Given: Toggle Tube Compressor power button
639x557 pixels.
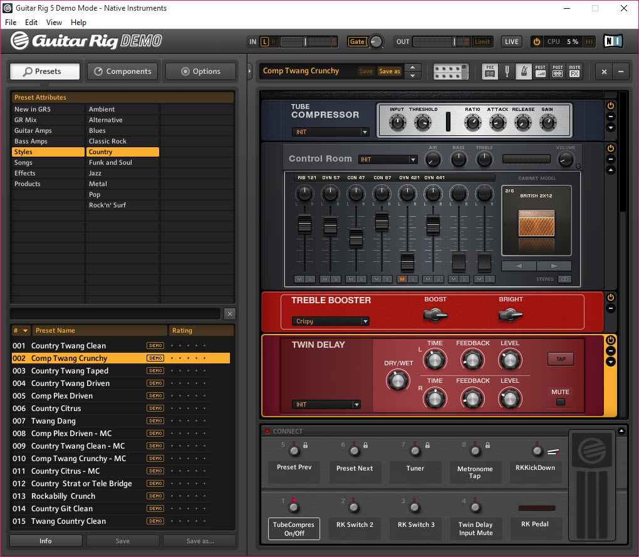Looking at the screenshot, I should coord(610,105).
